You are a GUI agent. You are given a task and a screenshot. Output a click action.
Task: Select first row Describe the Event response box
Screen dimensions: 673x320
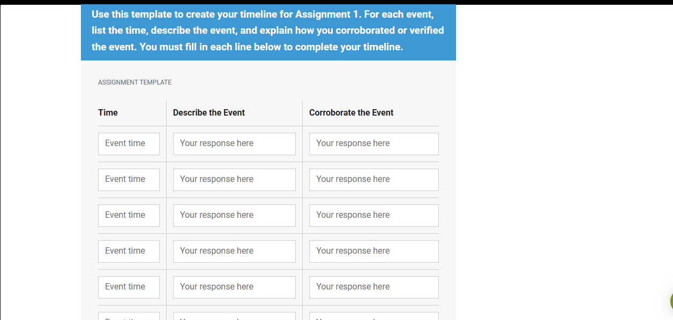pyautogui.click(x=234, y=144)
